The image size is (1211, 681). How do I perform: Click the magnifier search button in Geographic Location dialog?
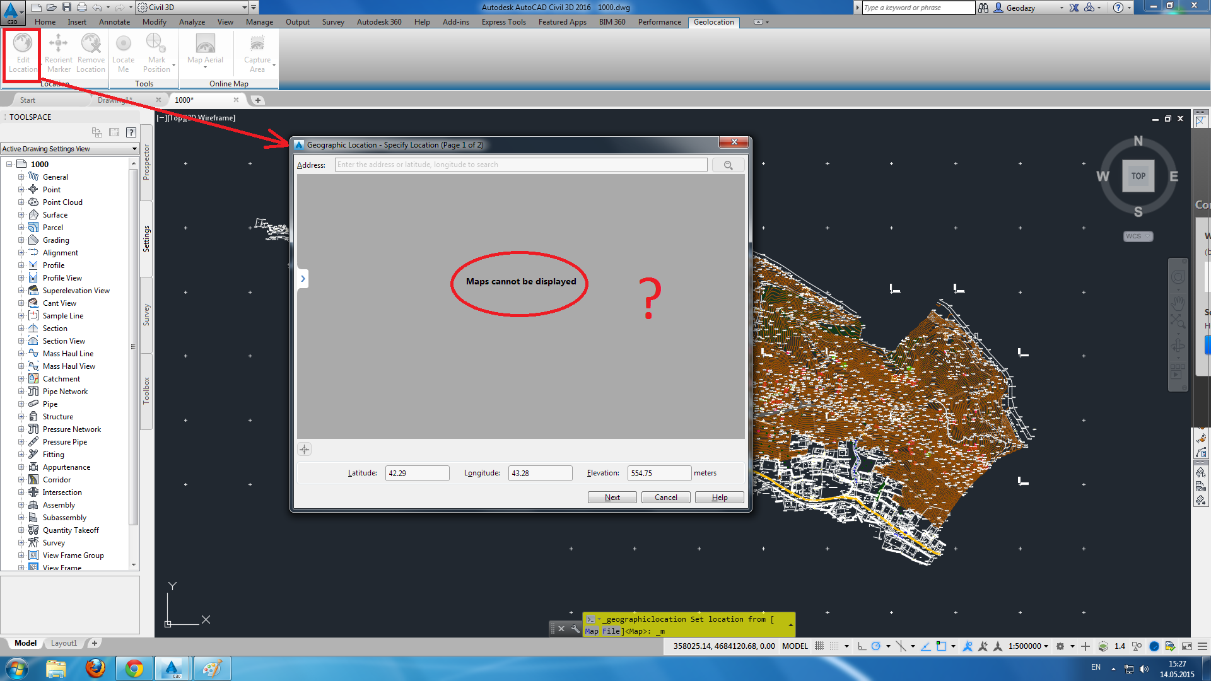(x=728, y=165)
